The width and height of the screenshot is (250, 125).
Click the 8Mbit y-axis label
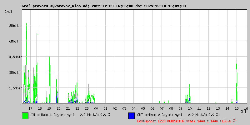tap(14, 26)
